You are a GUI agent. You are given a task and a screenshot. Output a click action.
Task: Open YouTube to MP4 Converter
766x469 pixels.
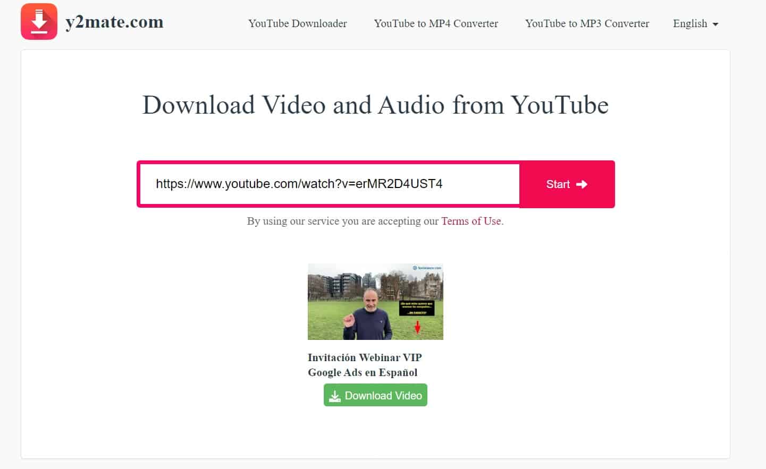tap(436, 23)
